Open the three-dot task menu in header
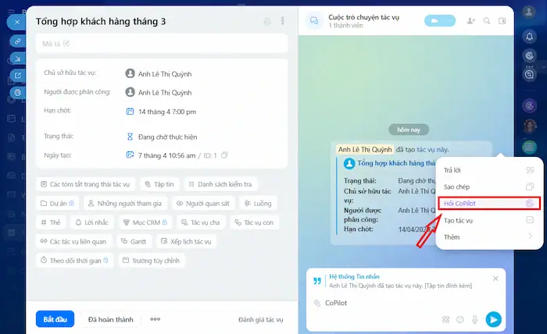 coord(283,21)
